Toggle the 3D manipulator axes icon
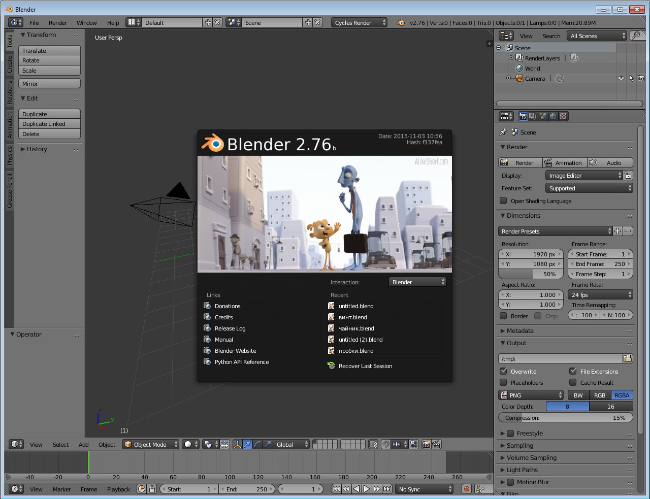 237,444
